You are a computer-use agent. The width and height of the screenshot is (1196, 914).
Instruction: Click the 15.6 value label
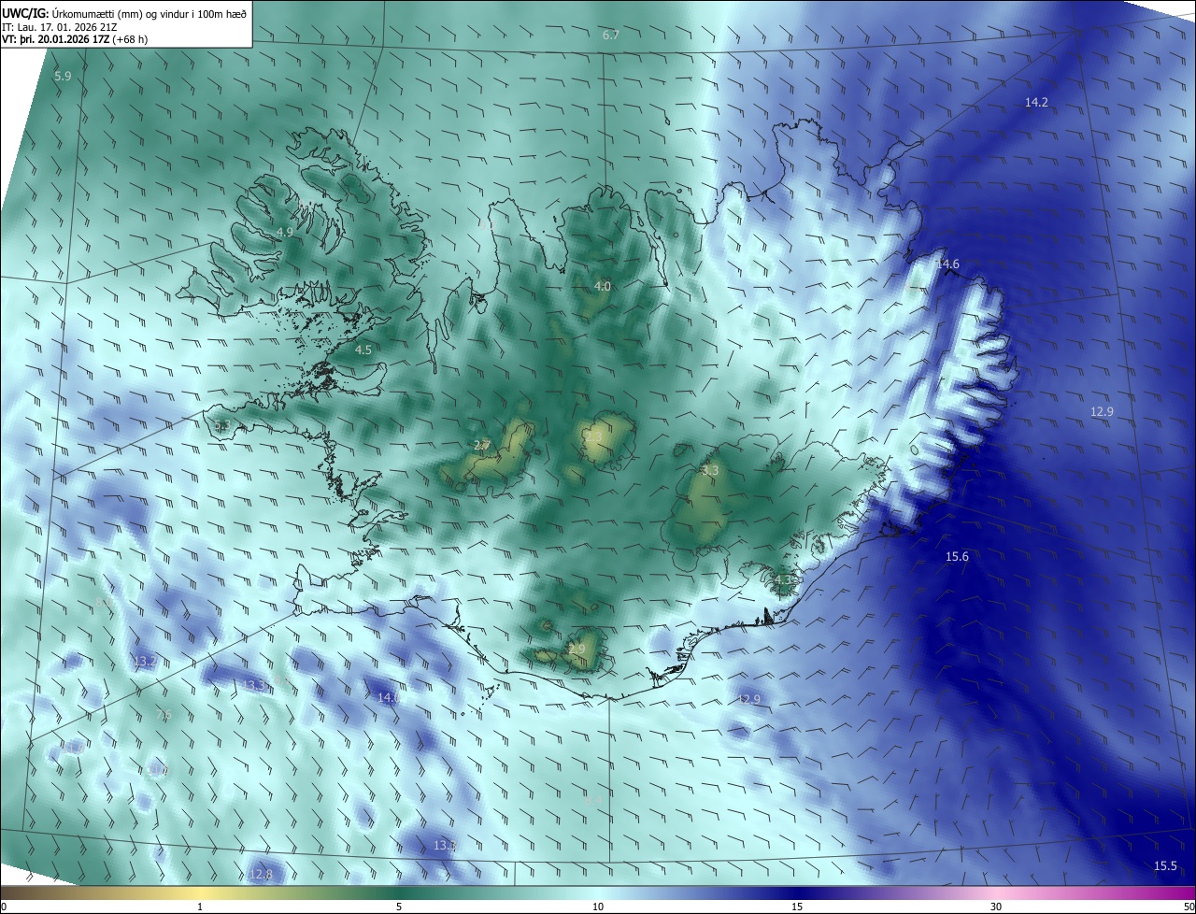click(x=957, y=557)
